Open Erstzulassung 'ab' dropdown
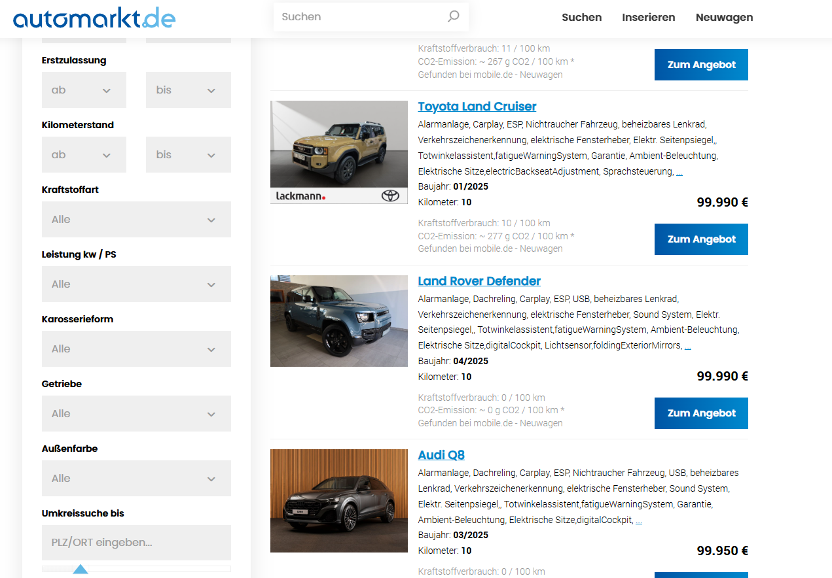This screenshot has height=578, width=832. [84, 90]
